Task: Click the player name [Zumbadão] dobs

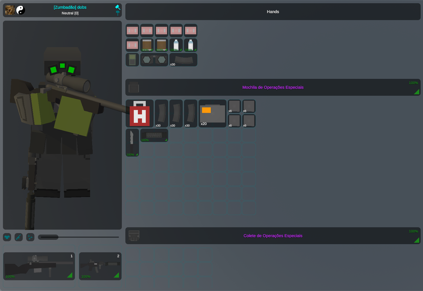Action: (70, 7)
